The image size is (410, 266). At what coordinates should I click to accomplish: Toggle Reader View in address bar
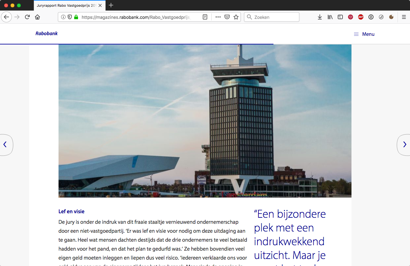coord(205,17)
